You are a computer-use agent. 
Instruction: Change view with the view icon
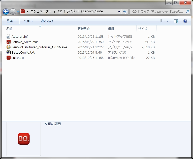162,21
